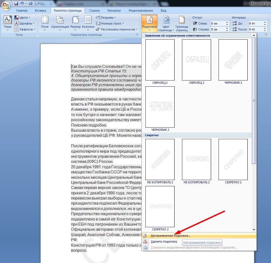Customize quick access toolbar dropdown arrow
271x263 pixels.
coord(38,3)
